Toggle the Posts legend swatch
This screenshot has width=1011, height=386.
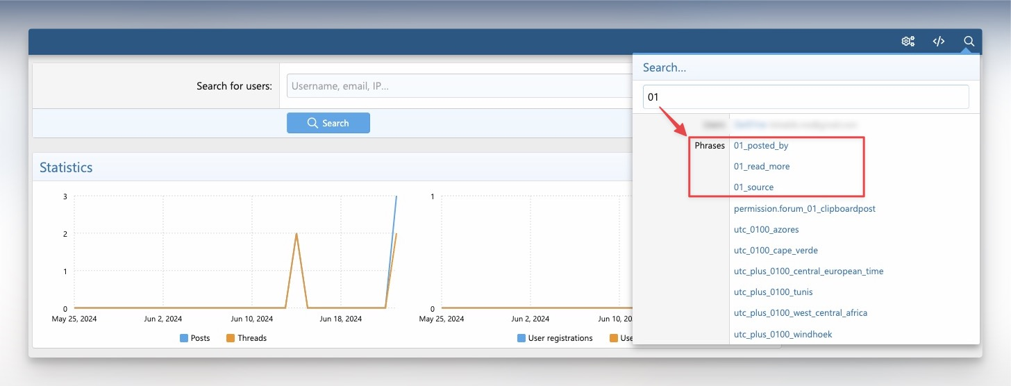click(x=184, y=338)
